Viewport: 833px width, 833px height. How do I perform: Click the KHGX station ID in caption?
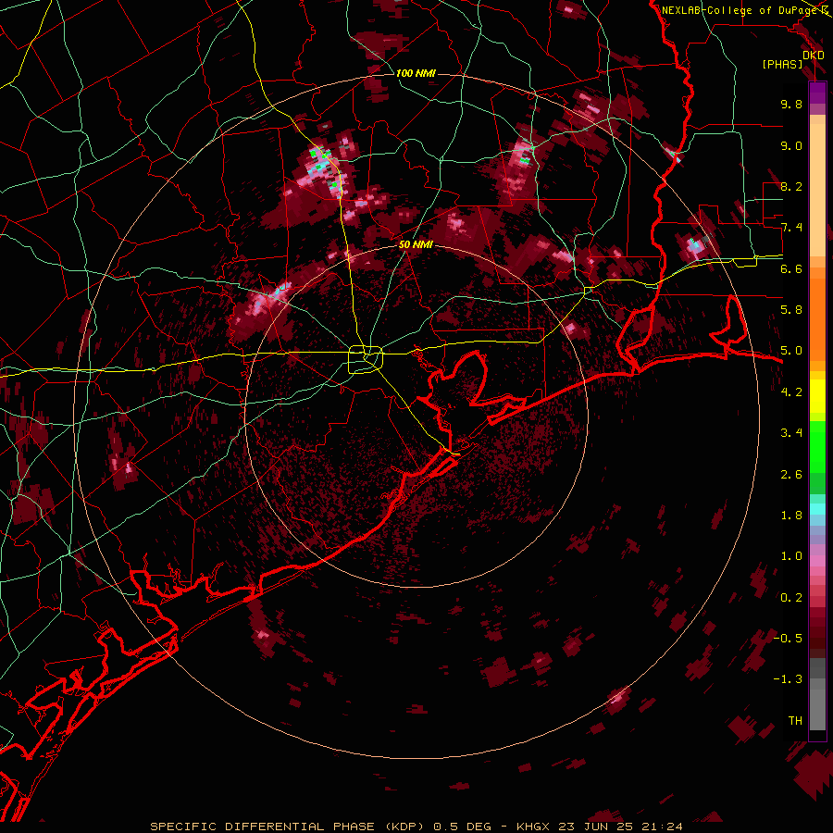click(534, 827)
